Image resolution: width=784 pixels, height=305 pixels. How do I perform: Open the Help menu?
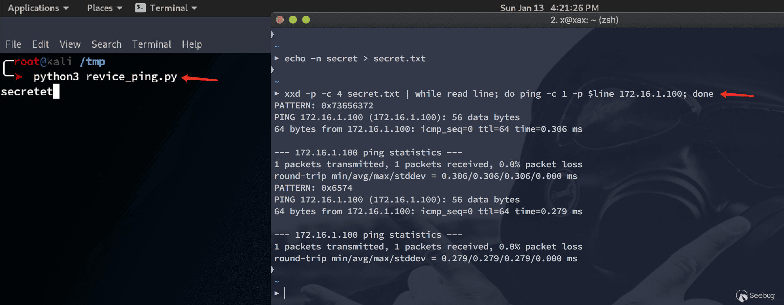tap(192, 44)
